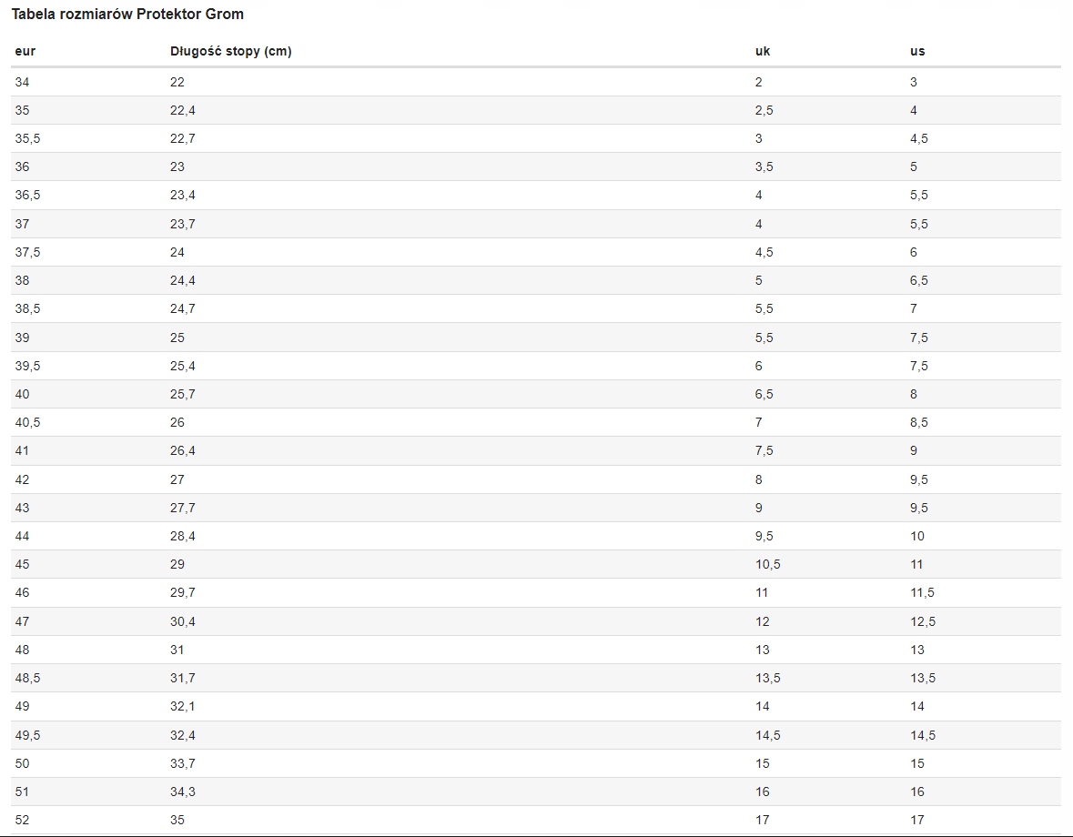Click the foot length 34,3 cell

pyautogui.click(x=182, y=792)
